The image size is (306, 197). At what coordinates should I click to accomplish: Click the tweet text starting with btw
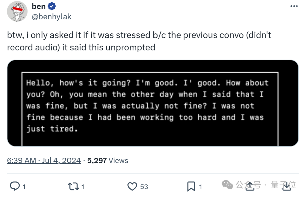click(x=139, y=41)
